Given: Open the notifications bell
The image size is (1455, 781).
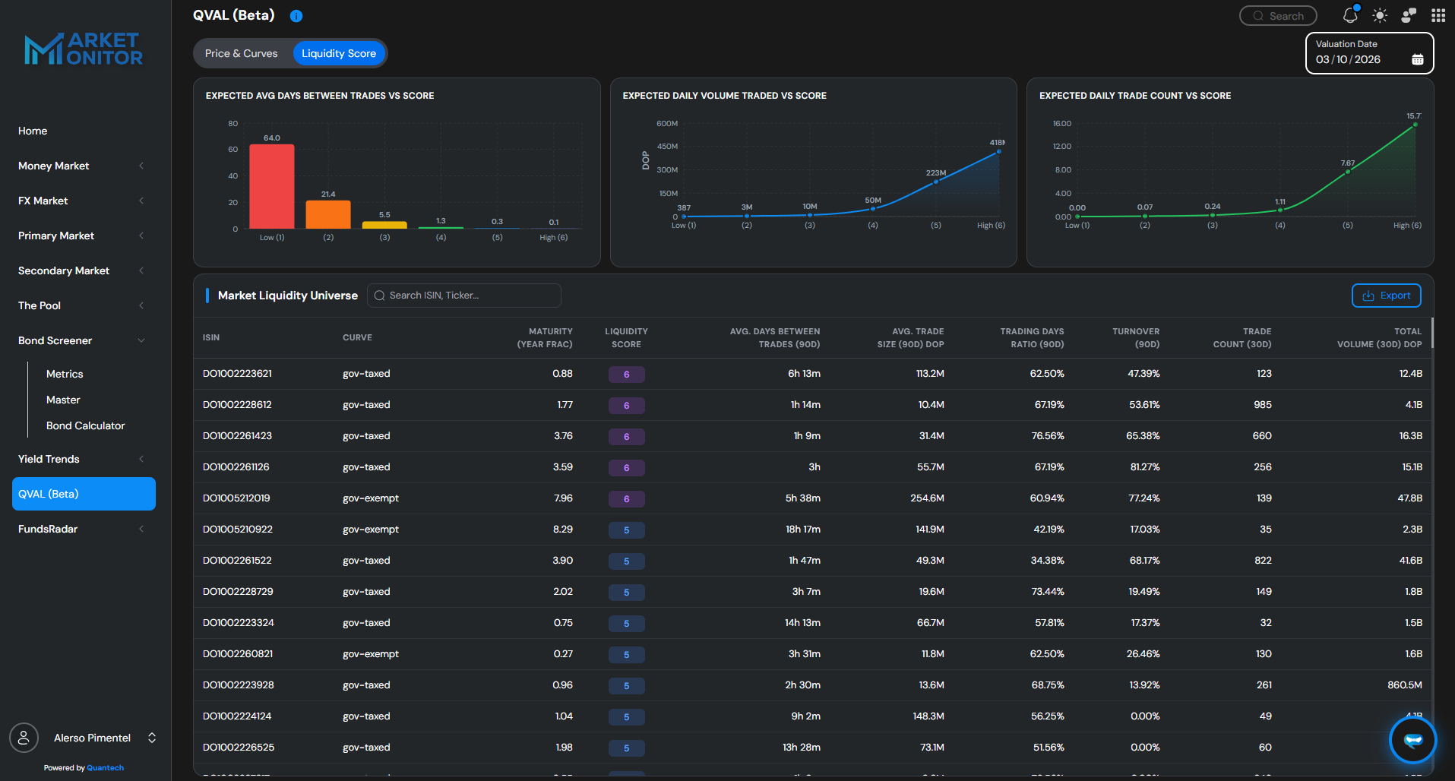Looking at the screenshot, I should tap(1350, 15).
